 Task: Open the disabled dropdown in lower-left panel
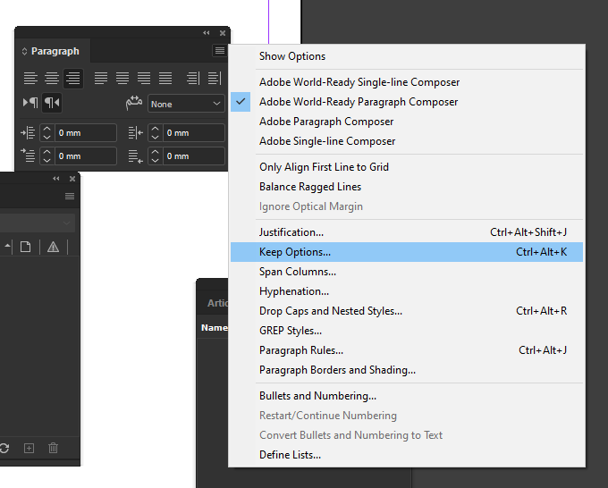click(38, 223)
